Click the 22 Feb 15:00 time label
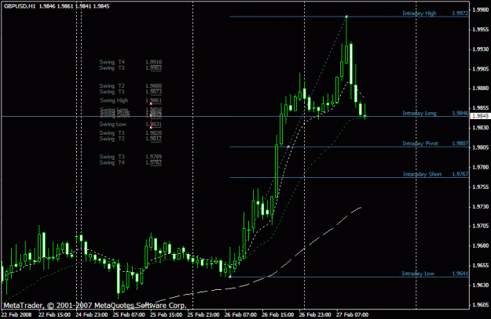Screen dimensions: 491x319 (54, 314)
